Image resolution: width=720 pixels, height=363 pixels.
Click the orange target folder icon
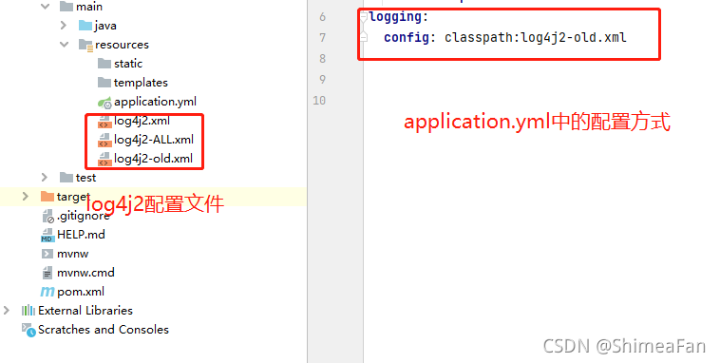click(47, 197)
